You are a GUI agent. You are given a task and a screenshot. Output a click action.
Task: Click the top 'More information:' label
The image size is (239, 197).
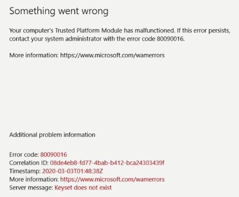pyautogui.click(x=34, y=55)
